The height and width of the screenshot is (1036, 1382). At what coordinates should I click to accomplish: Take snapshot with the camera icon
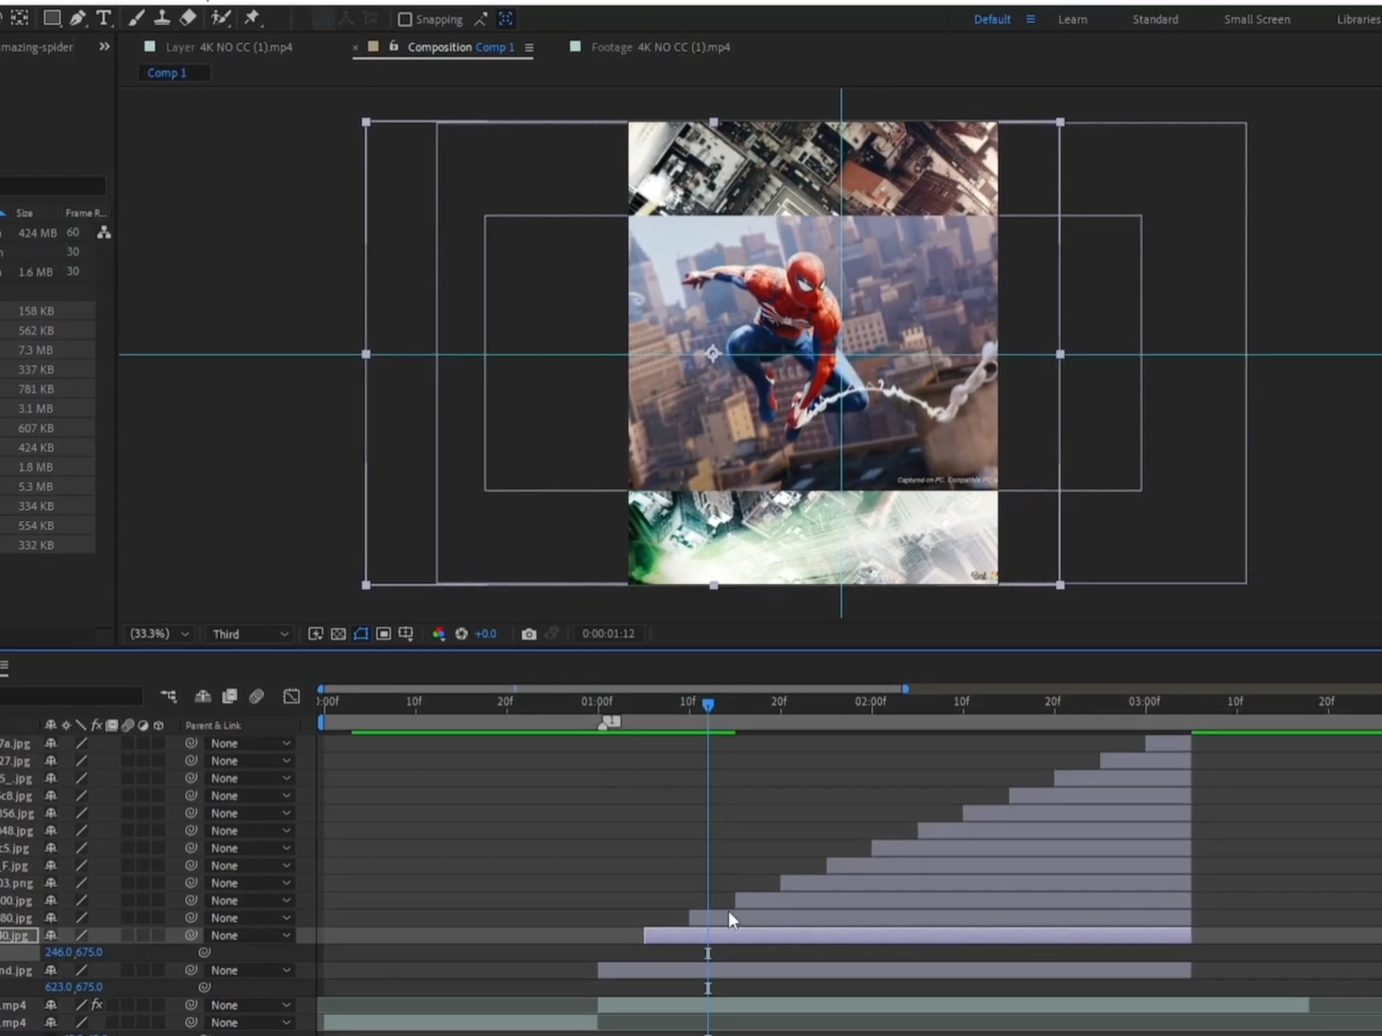(529, 634)
